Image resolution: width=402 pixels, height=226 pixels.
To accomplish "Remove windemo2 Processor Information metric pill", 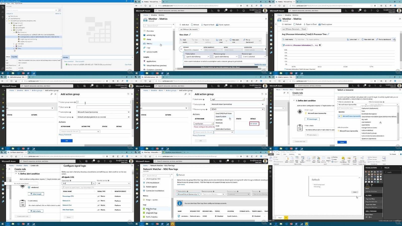I will tap(320, 45).
